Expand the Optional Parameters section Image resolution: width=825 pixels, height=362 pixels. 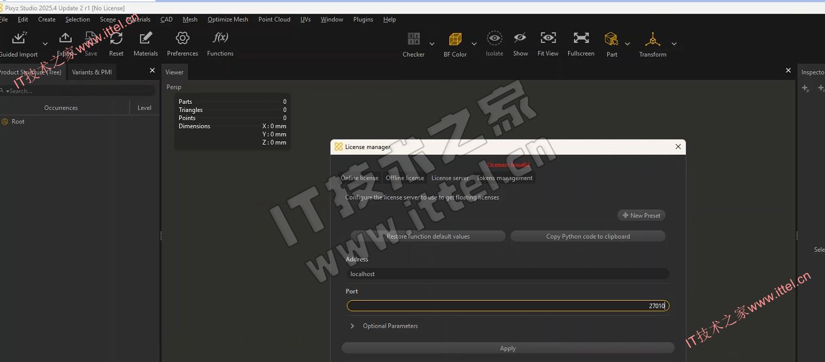[x=352, y=326]
